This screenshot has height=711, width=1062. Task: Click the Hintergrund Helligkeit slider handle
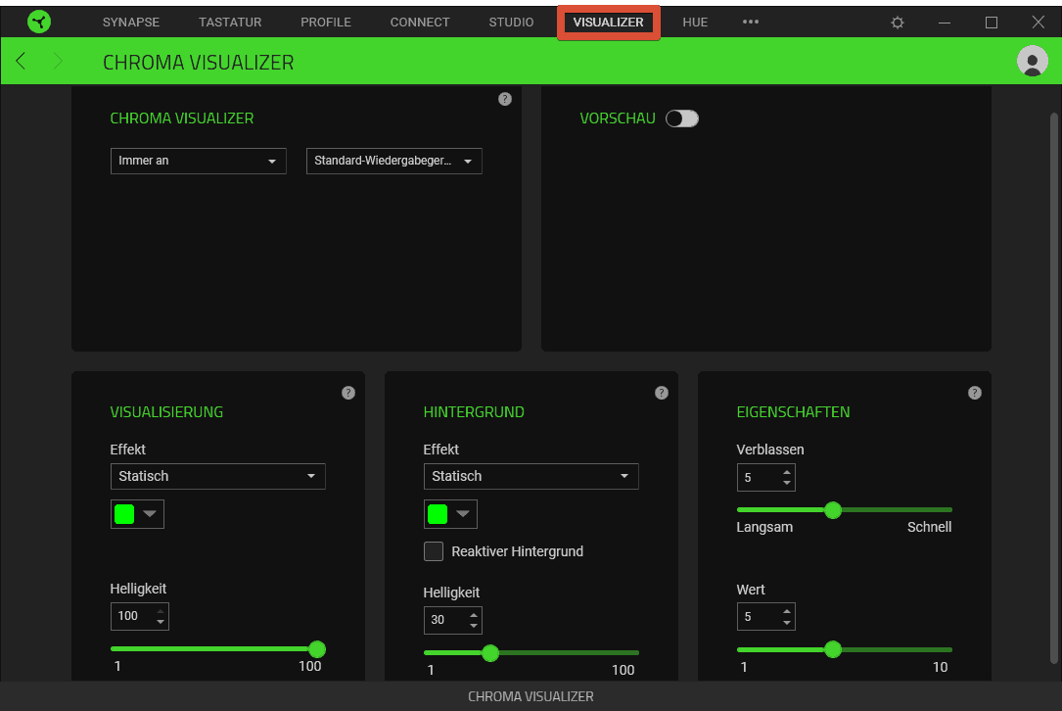click(x=490, y=653)
